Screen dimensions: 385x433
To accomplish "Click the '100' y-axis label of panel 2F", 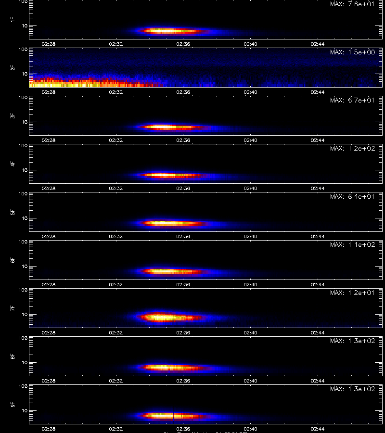I will (x=23, y=50).
